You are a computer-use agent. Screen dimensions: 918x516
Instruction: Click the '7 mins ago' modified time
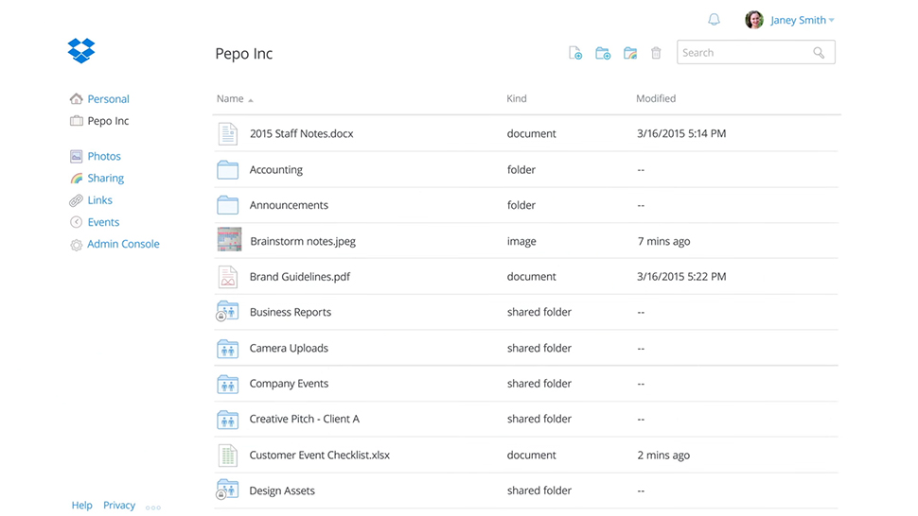pyautogui.click(x=664, y=241)
